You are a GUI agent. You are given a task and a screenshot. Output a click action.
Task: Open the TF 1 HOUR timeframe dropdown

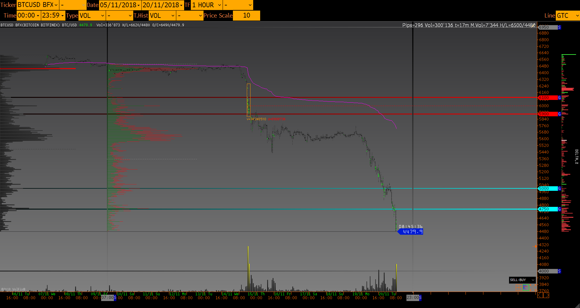[x=207, y=5]
